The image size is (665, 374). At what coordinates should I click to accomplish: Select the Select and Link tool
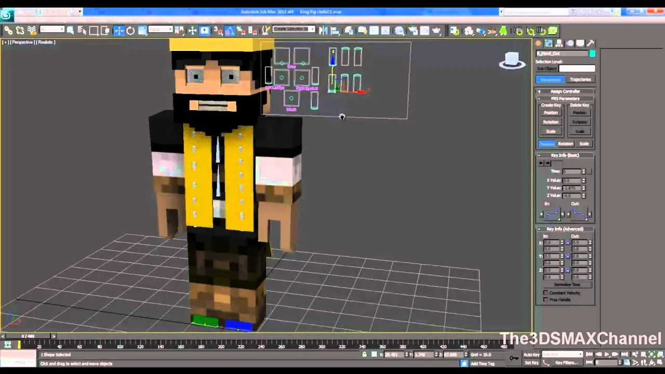tap(8, 31)
